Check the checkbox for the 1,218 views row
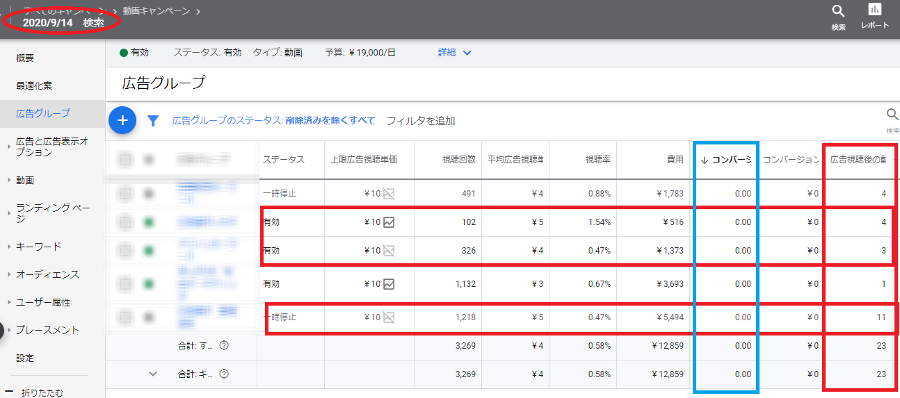This screenshot has width=900, height=398. (x=125, y=317)
